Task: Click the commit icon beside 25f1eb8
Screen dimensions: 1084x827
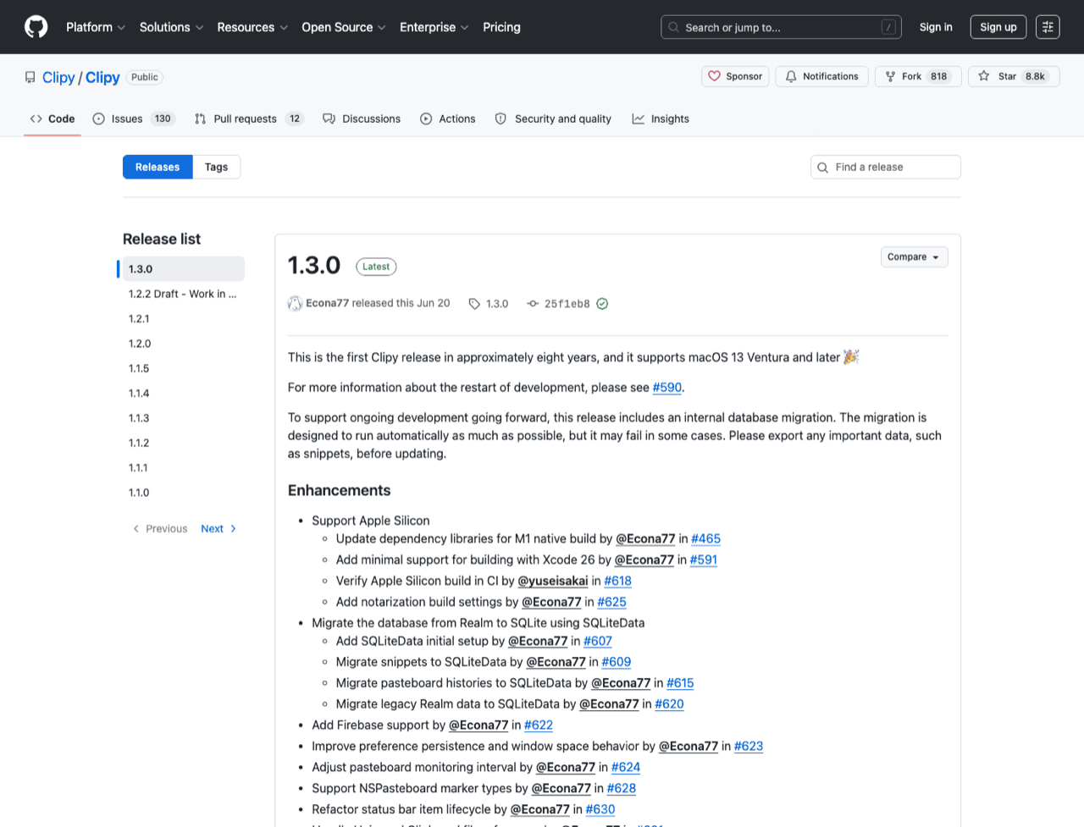Action: (x=533, y=304)
